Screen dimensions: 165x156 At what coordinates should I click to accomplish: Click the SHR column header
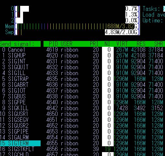coord(159,44)
